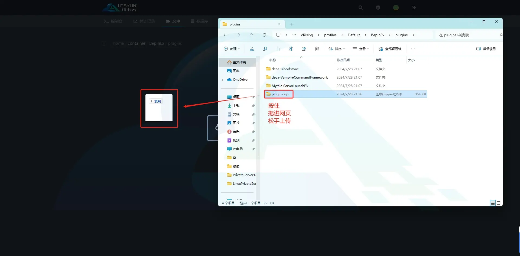Click the layers stack icon in web header
The width and height of the screenshot is (520, 256).
(x=378, y=8)
